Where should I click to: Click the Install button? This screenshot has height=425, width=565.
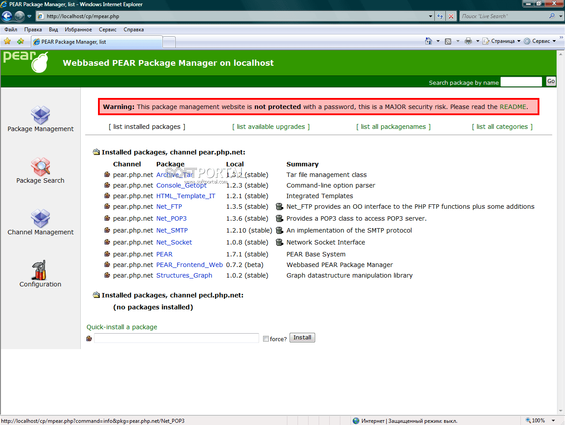(302, 338)
